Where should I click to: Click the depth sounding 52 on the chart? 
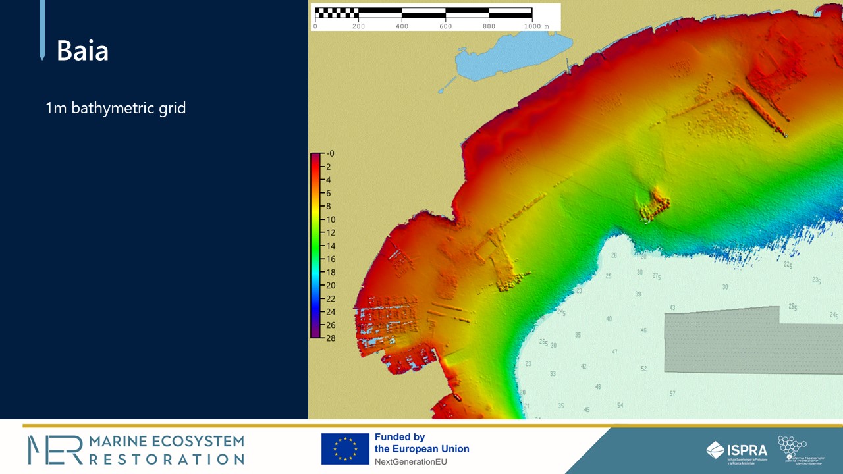(643, 369)
